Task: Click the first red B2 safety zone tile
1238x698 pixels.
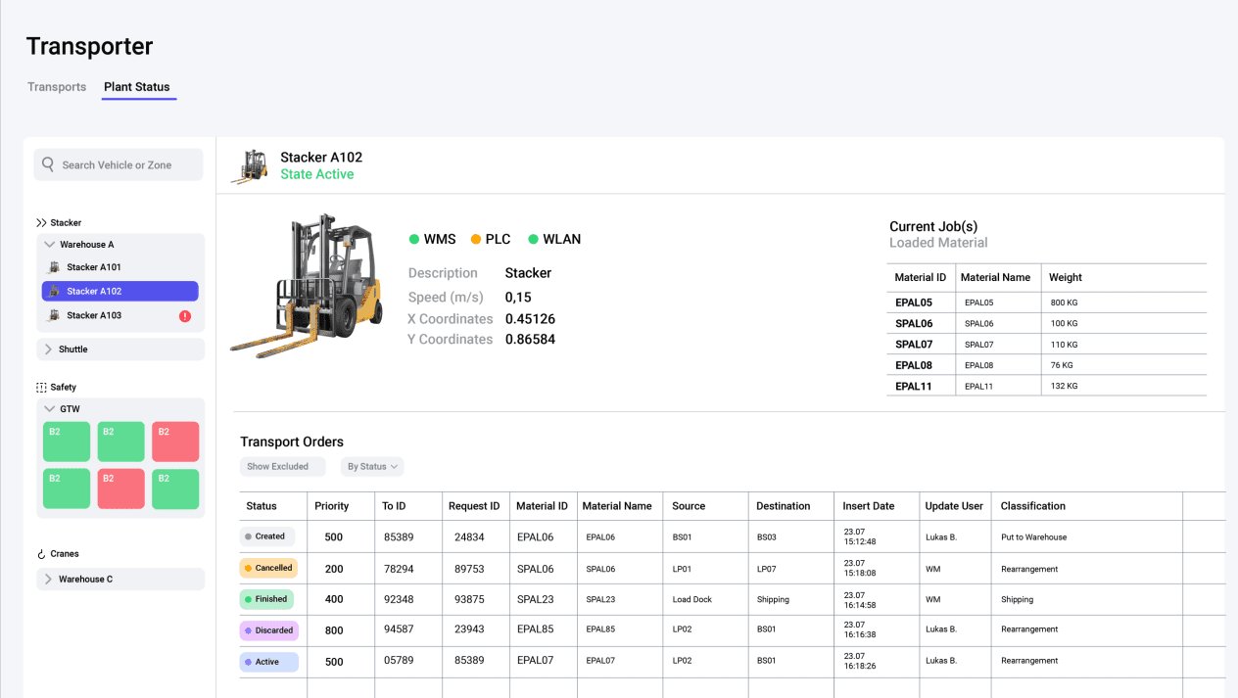Action: 175,442
